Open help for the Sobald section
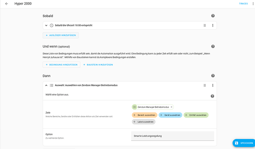This screenshot has width=255, height=149. tap(213, 16)
